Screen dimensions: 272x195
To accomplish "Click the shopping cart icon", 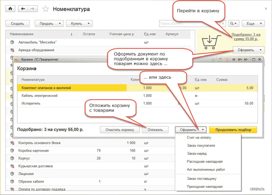I will click(x=209, y=42).
